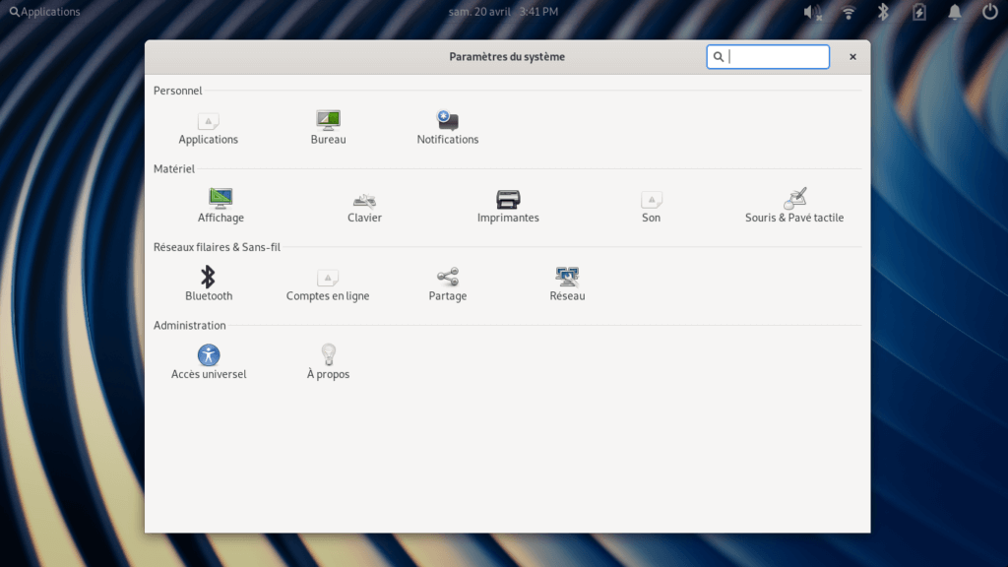The image size is (1008, 567).
Task: Close the Paramètres du système window
Action: click(852, 56)
